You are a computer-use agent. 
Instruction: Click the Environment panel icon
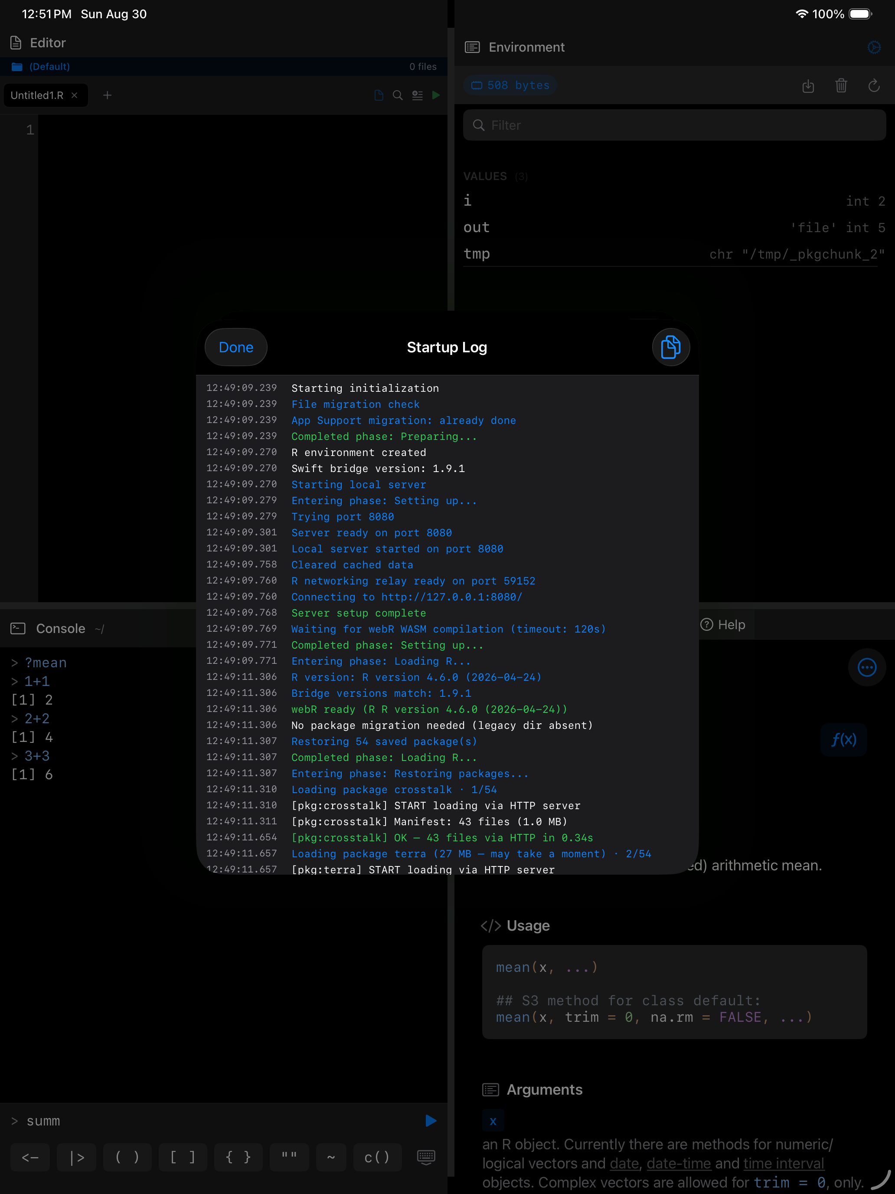coord(472,47)
